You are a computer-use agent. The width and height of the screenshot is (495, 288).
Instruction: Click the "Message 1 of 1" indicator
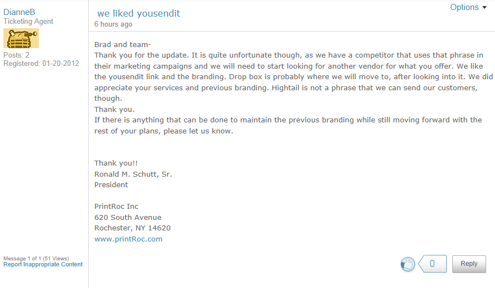pyautogui.click(x=21, y=258)
